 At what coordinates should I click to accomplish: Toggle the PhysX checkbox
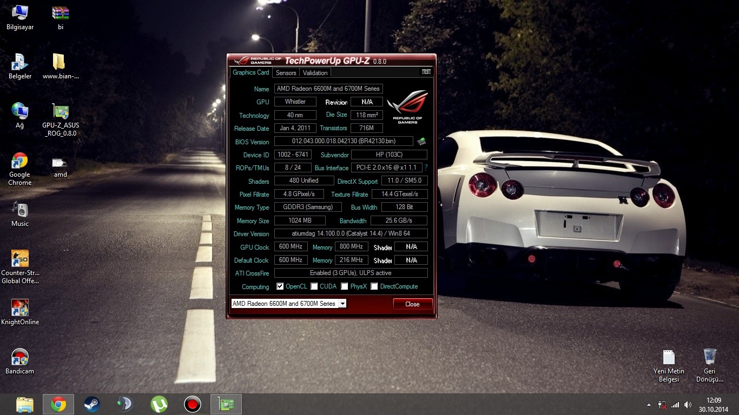coord(345,286)
